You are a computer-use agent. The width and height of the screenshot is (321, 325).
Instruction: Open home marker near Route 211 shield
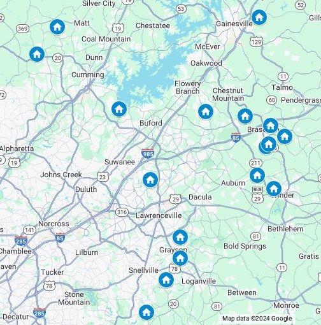coord(257,175)
